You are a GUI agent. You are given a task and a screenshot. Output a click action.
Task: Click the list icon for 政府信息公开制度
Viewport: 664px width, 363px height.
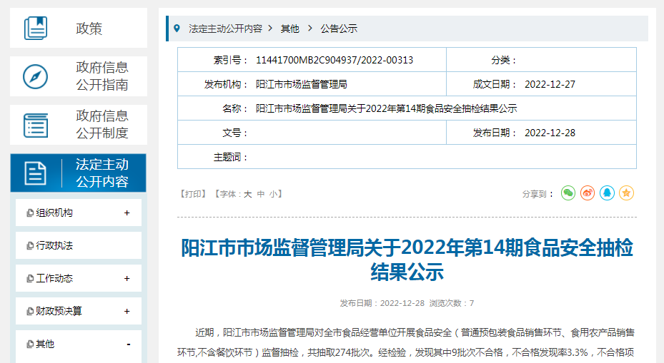(36, 125)
